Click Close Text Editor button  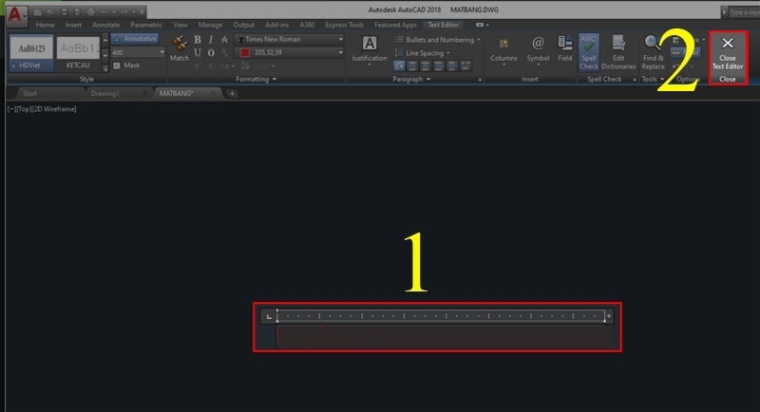point(728,53)
